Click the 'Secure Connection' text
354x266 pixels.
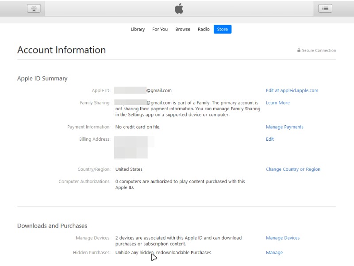pos(319,50)
